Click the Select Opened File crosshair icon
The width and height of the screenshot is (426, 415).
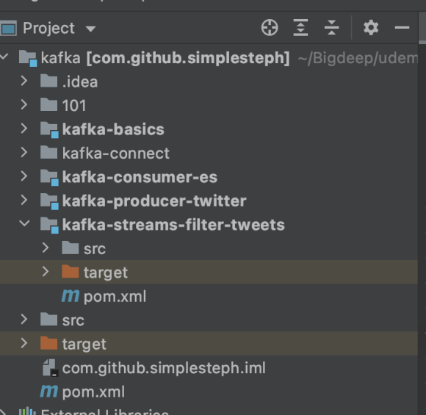click(270, 27)
